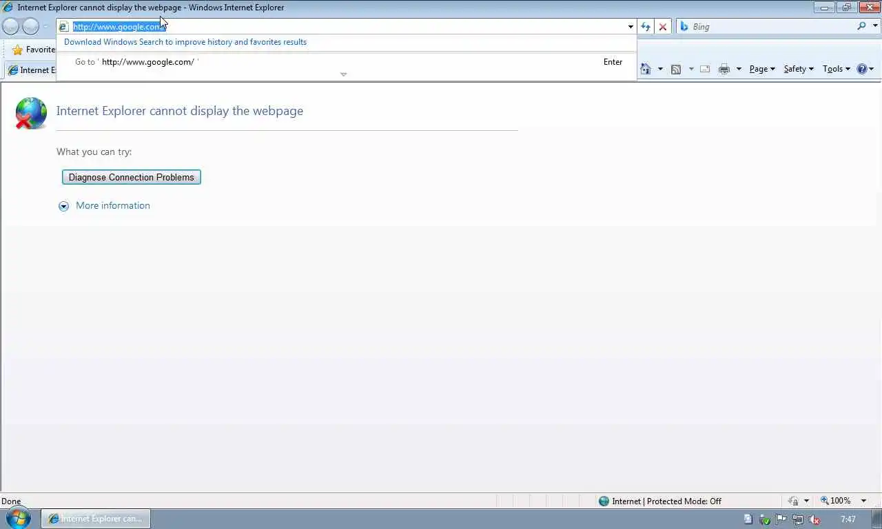The image size is (882, 529).
Task: Select the Internet Explorer taskbar button
Action: [x=96, y=519]
